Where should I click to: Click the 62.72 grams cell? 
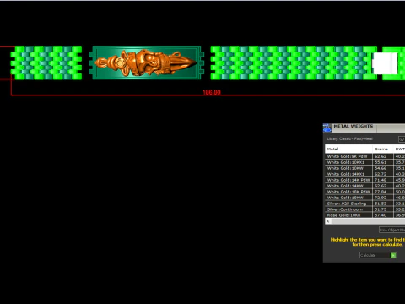pos(383,174)
